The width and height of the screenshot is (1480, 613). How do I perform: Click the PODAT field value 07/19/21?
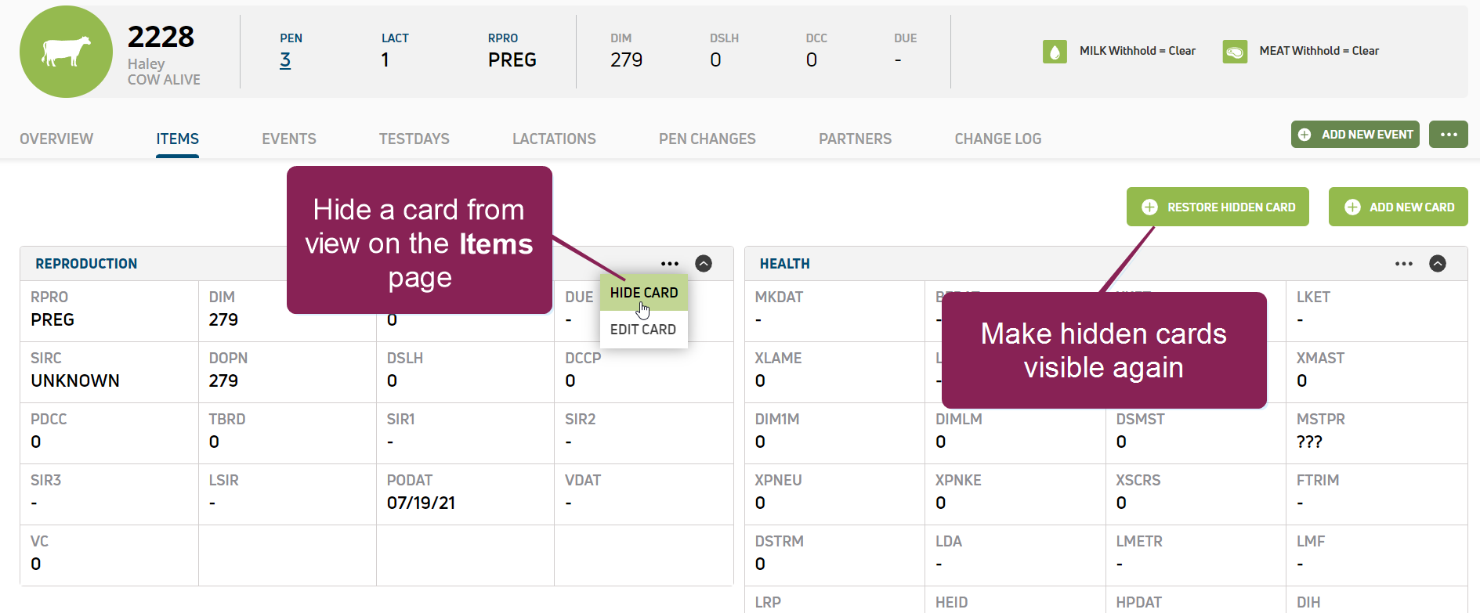tap(421, 503)
